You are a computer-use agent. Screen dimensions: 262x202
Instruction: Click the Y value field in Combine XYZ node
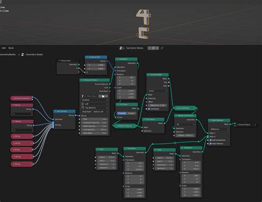click(x=96, y=69)
